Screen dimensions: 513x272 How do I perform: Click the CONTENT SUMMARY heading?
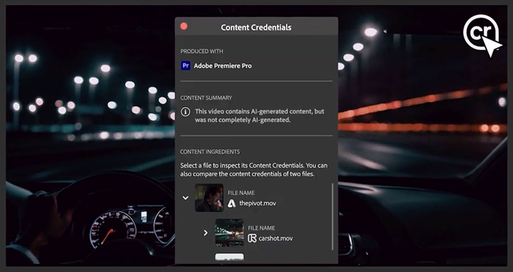point(206,98)
